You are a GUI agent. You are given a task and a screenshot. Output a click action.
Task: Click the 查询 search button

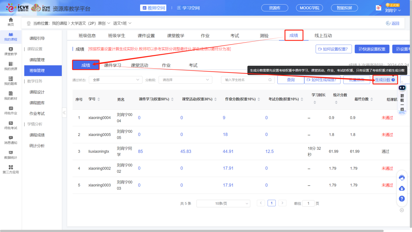coord(290,80)
